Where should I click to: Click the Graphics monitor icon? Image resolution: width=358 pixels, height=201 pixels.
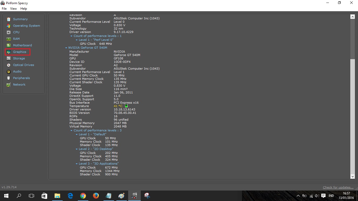[9, 52]
